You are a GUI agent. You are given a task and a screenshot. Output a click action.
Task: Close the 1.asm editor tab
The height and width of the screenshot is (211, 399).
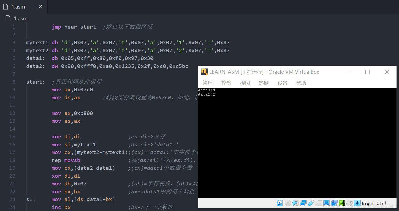pyautogui.click(x=40, y=7)
